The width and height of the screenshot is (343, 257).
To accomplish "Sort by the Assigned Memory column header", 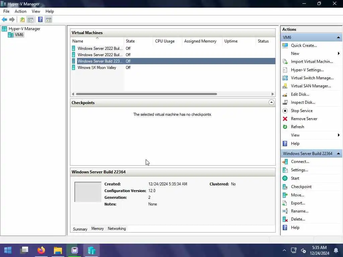I will coord(202,41).
